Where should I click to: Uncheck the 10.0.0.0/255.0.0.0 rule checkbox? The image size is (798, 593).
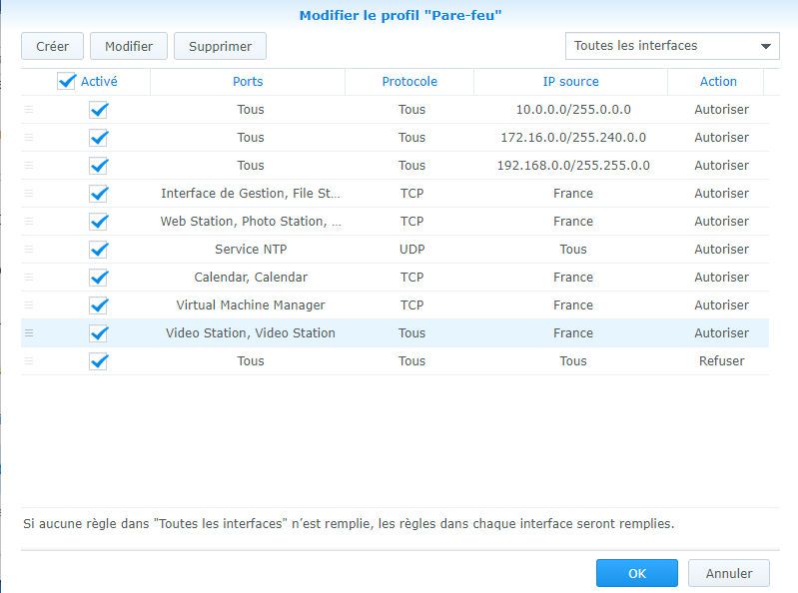click(98, 110)
